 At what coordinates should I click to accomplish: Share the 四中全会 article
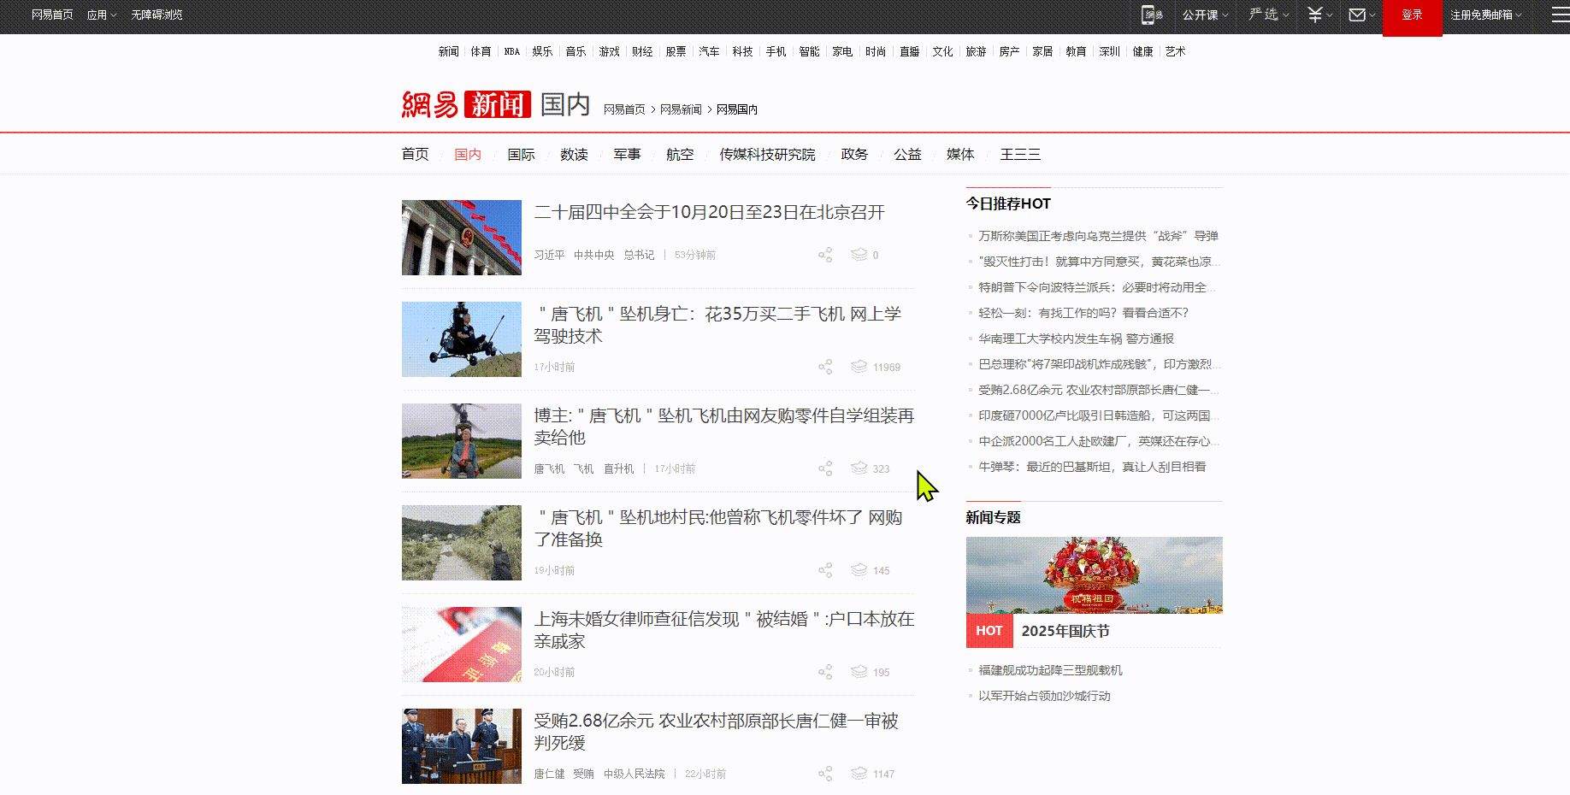825,255
